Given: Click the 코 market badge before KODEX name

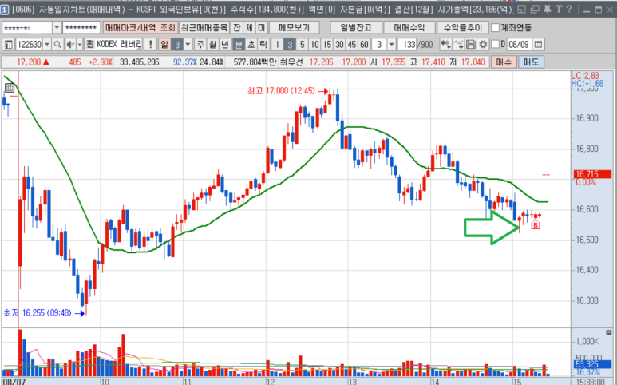Looking at the screenshot, I should click(89, 45).
